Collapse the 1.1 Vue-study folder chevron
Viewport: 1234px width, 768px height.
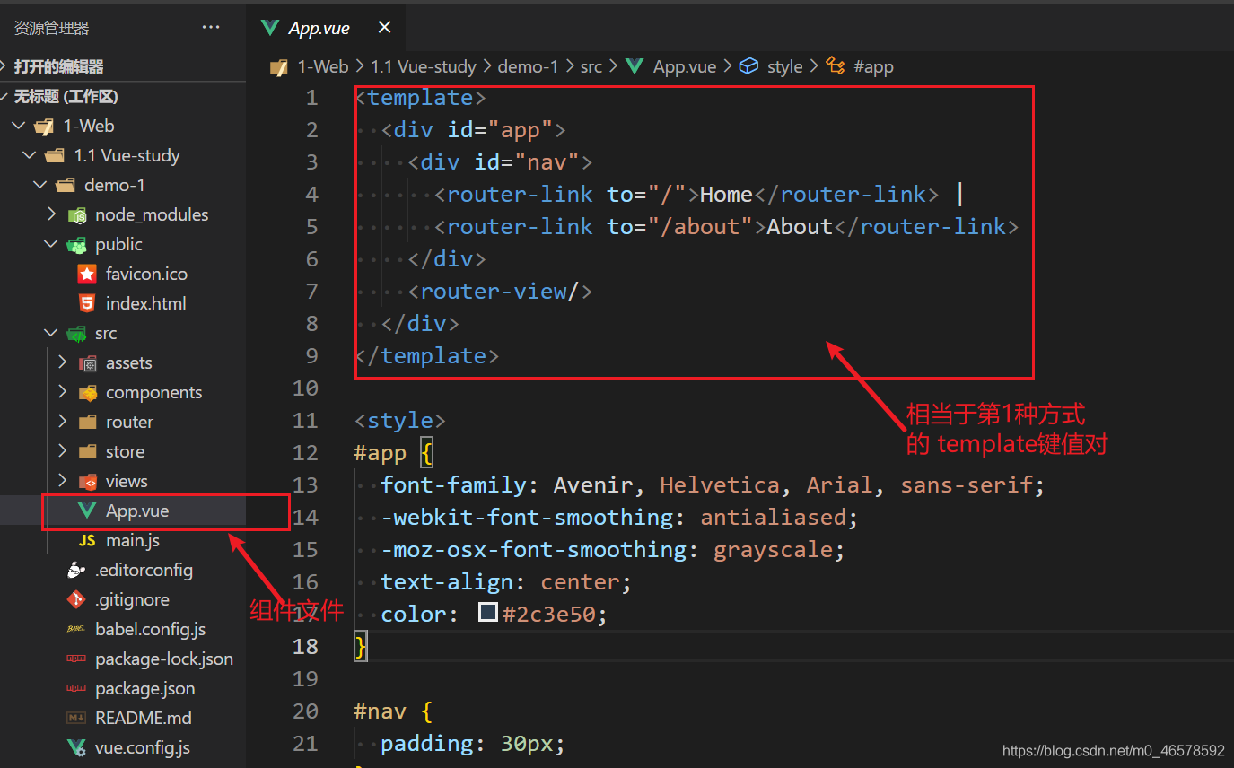click(31, 155)
